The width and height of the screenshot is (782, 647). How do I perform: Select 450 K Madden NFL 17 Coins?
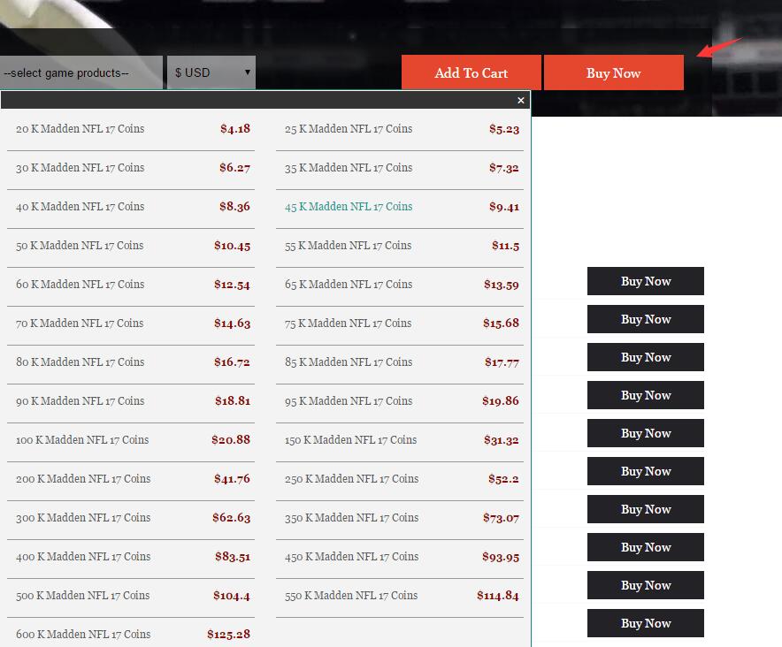[x=351, y=556]
